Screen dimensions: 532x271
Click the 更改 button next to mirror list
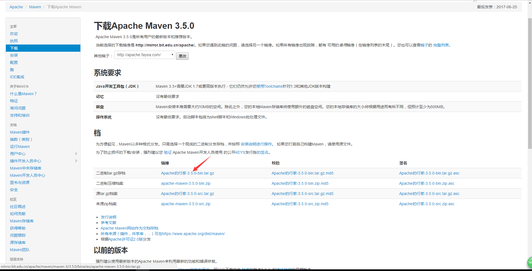pyautogui.click(x=182, y=56)
